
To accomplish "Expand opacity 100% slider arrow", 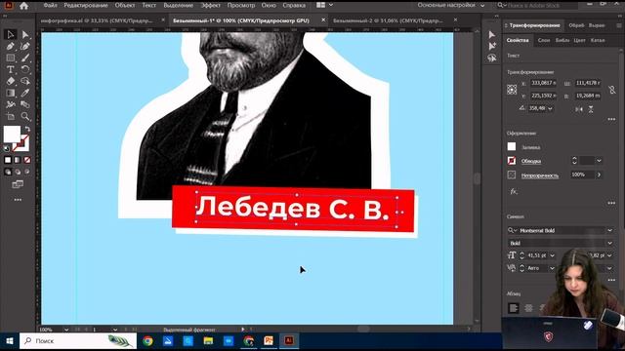I will 599,175.
